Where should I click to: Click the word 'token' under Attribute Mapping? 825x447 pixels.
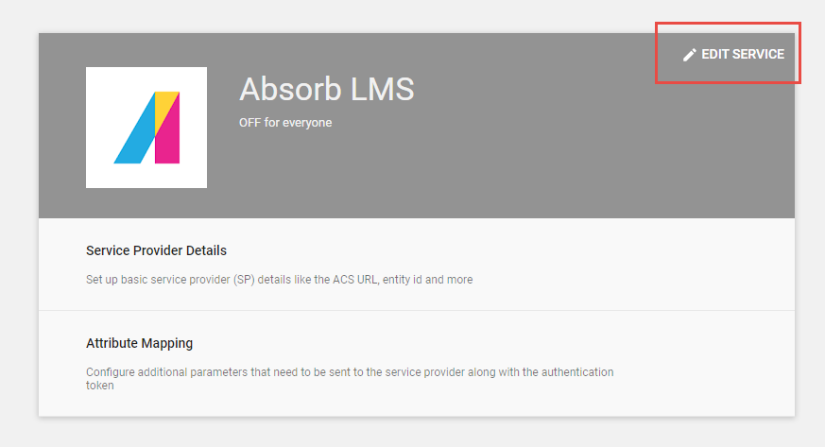point(100,386)
